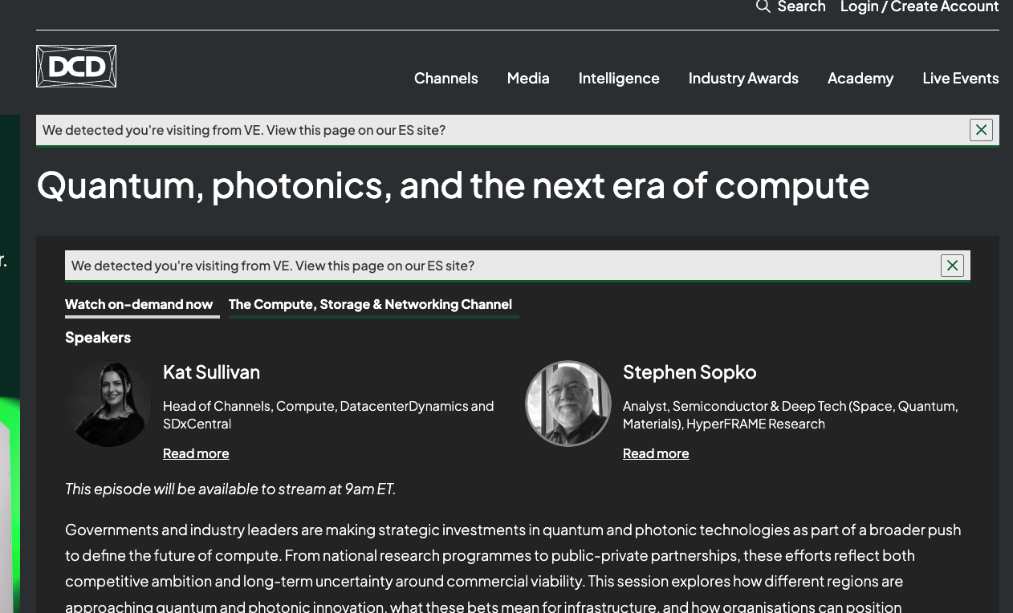Image resolution: width=1013 pixels, height=613 pixels.
Task: Dismiss the top ES site notice banner
Action: (981, 130)
